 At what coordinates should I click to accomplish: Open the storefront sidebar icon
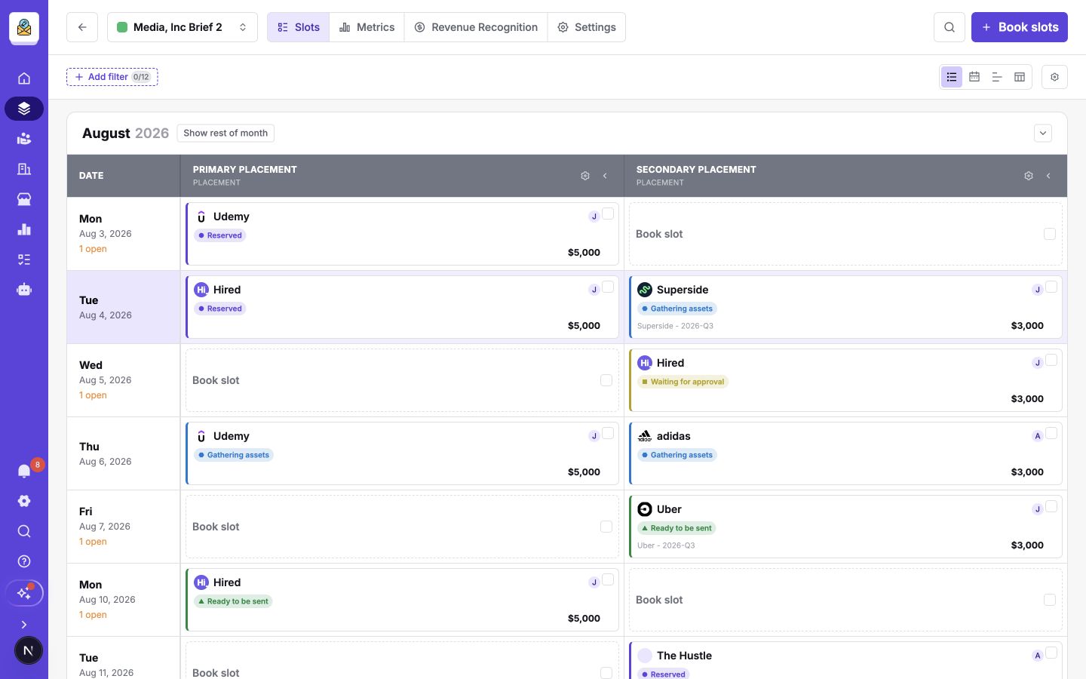coord(24,199)
